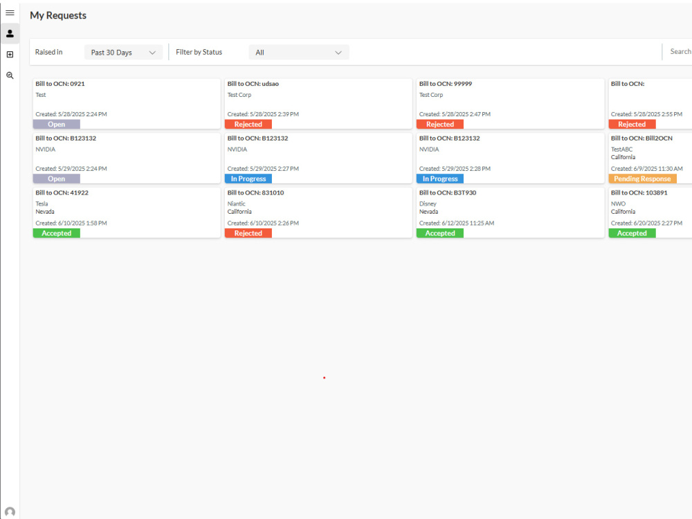Click Disney company name text

pos(428,204)
